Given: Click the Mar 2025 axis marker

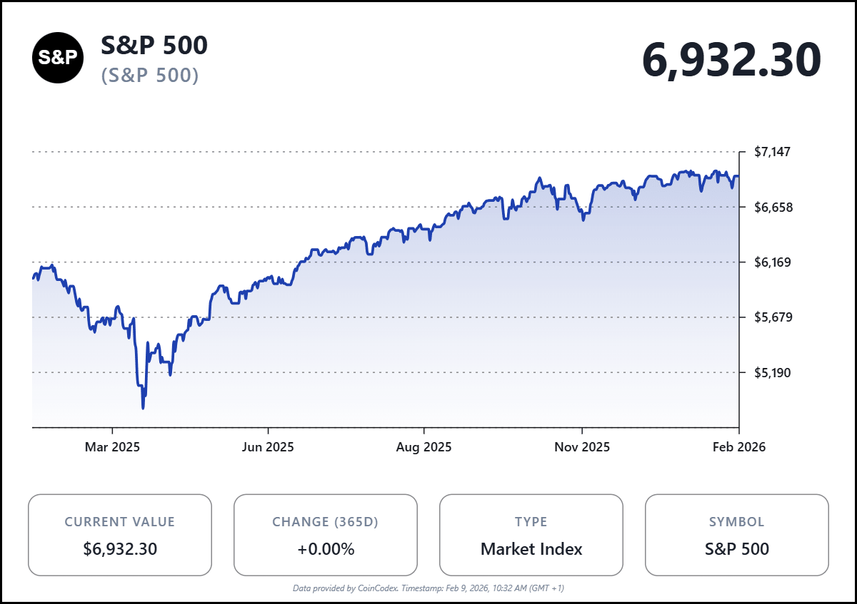Looking at the screenshot, I should 112,447.
